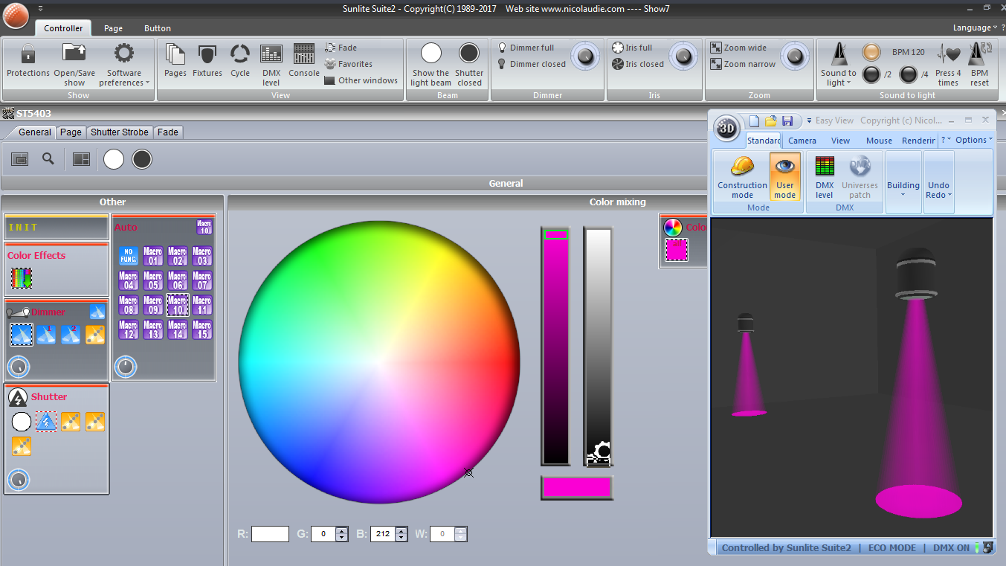
Task: Expand Easy View Building dropdown
Action: (x=903, y=182)
